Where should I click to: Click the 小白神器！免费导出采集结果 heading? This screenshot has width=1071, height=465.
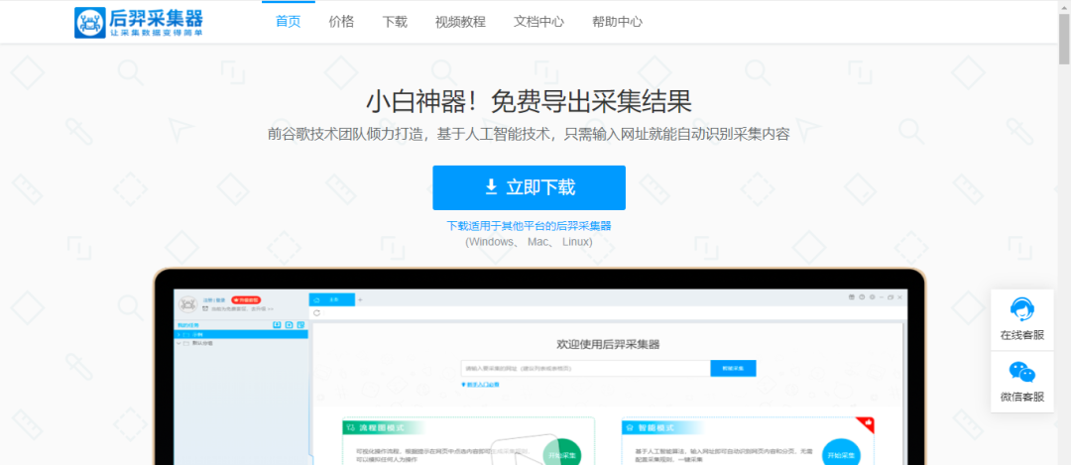coord(529,102)
